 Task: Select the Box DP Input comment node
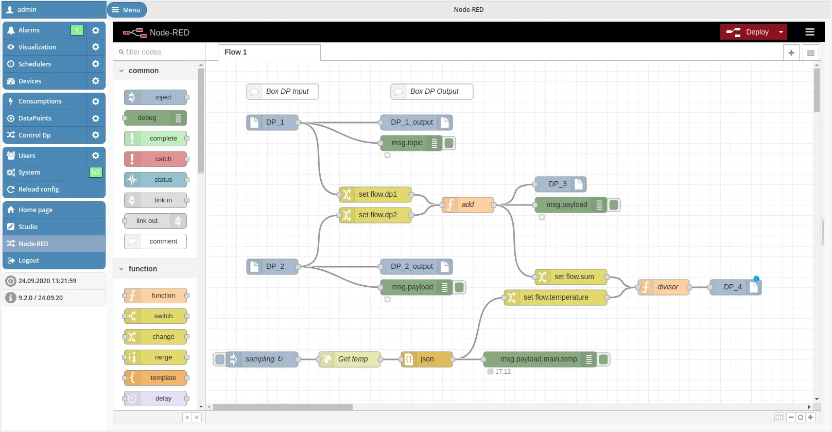[x=282, y=92]
